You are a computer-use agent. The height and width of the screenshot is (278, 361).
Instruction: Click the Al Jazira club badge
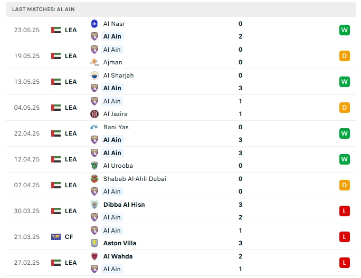tap(94, 114)
